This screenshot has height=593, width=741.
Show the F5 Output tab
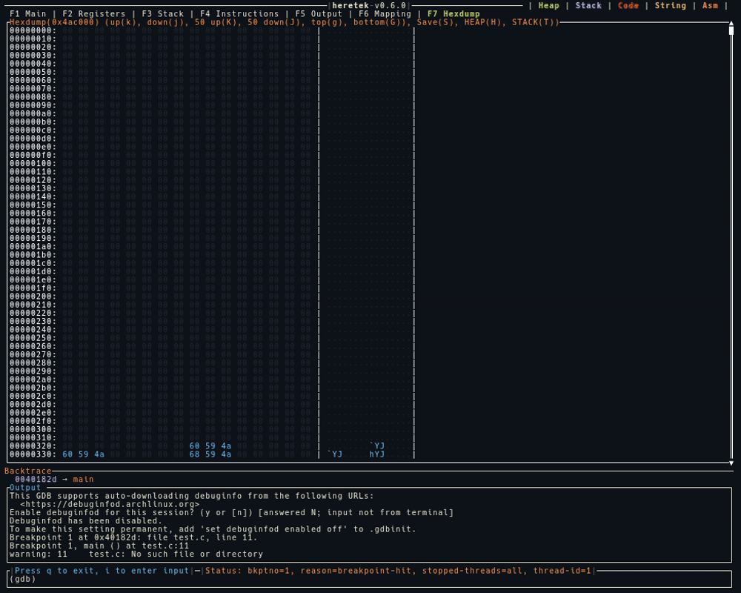319,14
